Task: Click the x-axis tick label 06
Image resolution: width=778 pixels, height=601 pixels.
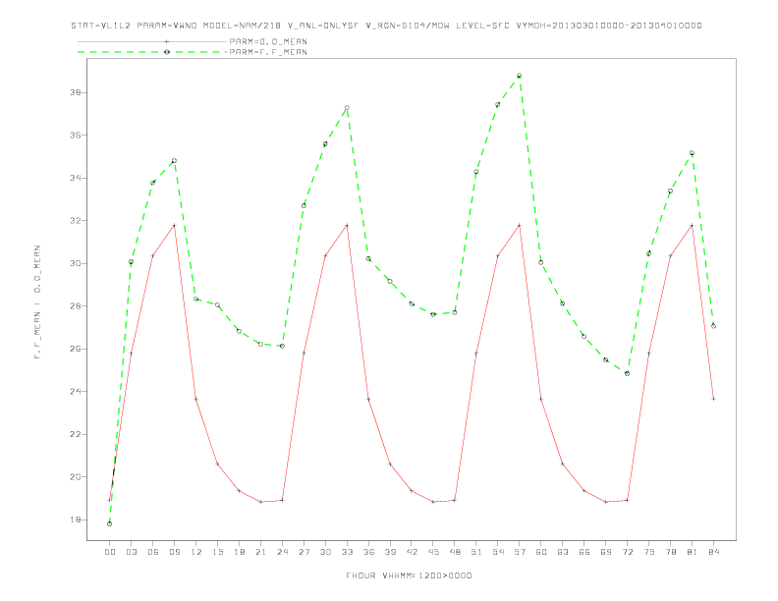Action: pyautogui.click(x=153, y=552)
